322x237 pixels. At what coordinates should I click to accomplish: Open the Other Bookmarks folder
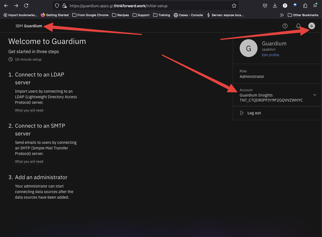(x=303, y=15)
